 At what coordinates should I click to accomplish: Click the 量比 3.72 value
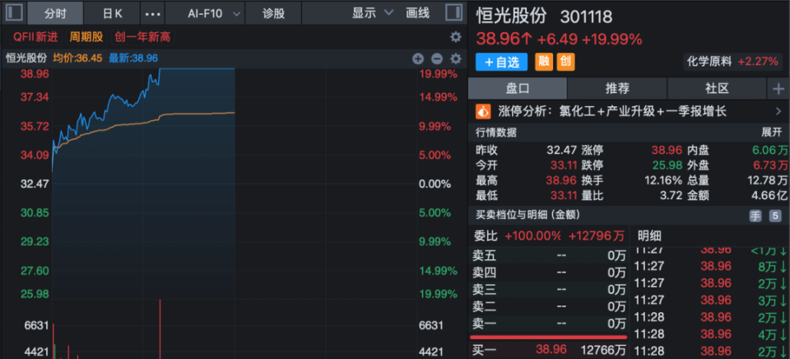click(x=671, y=196)
